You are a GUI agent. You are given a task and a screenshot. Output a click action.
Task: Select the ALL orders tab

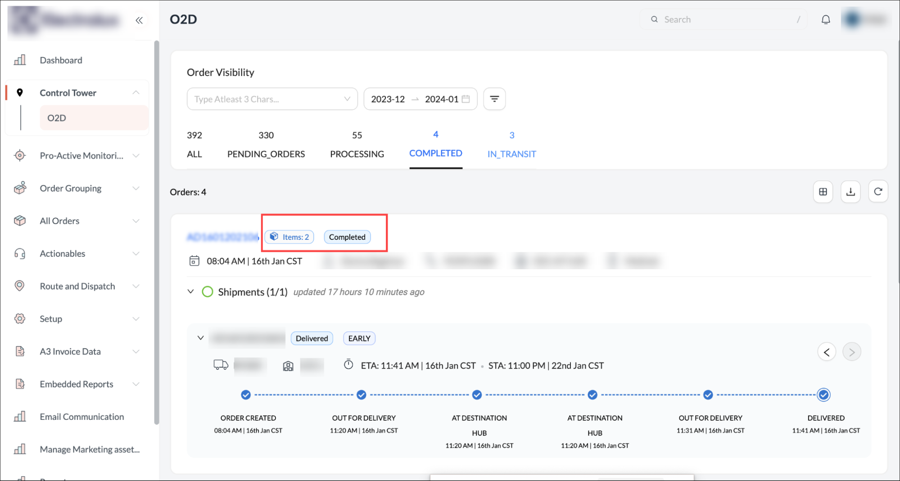[x=194, y=145]
